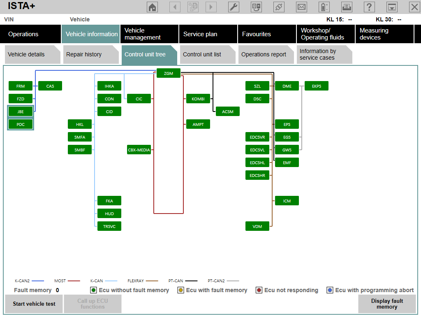Click the Start vehicle test button
This screenshot has height=316, width=421.
34,304
